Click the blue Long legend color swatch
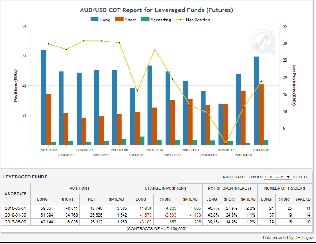Viewport: 316px width, 244px height. [94, 20]
